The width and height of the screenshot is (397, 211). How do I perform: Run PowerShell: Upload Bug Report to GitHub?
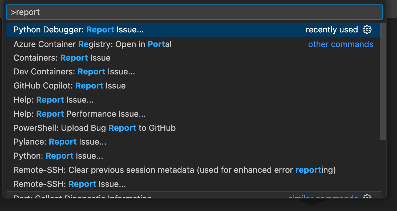coord(95,128)
